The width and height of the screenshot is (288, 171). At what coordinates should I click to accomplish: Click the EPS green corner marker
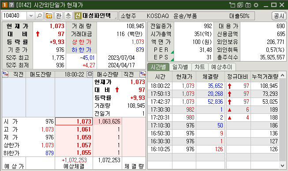[x=172, y=59]
